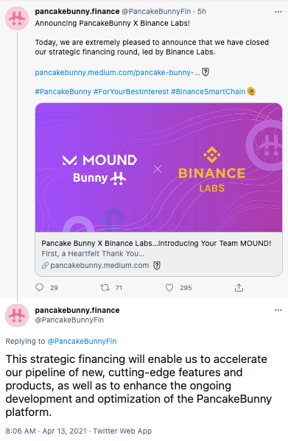Click the Twitter Web App source label
288x441 pixels.
coord(122,431)
